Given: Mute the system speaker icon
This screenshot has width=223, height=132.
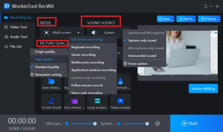Looking at the screenshot, I should tap(119, 124).
